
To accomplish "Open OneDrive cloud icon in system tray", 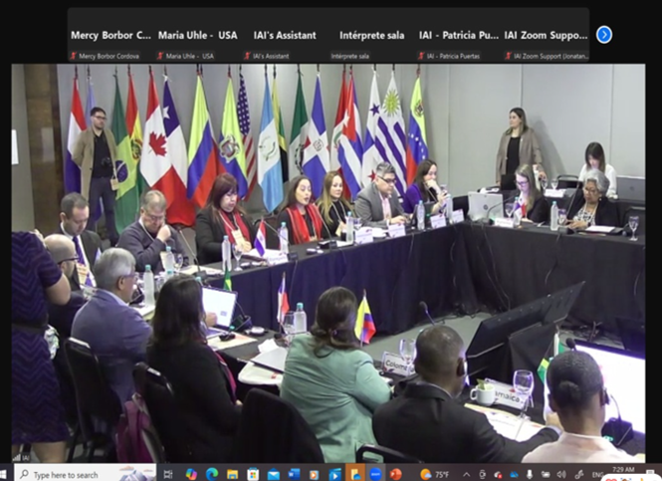I will (x=514, y=475).
